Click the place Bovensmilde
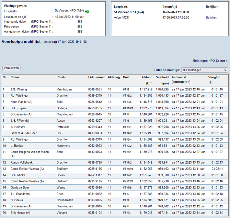 pyautogui.click(x=65, y=200)
